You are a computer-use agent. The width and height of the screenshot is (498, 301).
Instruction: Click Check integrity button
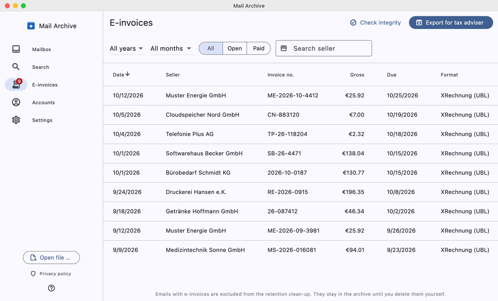tap(375, 23)
